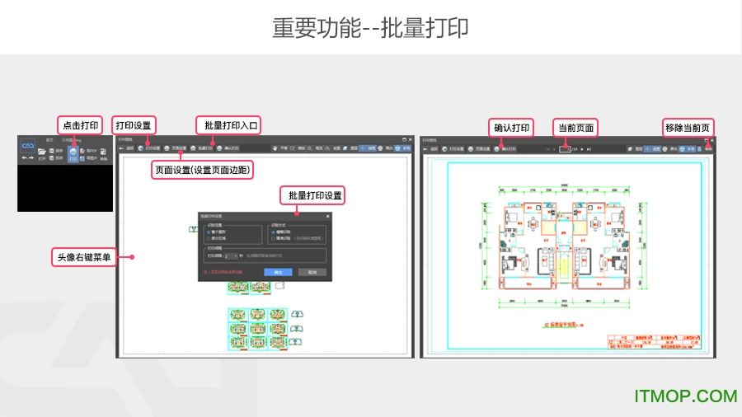The width and height of the screenshot is (742, 417).
Task: Toggle 线宽 line width in the left print window
Action: (368, 148)
